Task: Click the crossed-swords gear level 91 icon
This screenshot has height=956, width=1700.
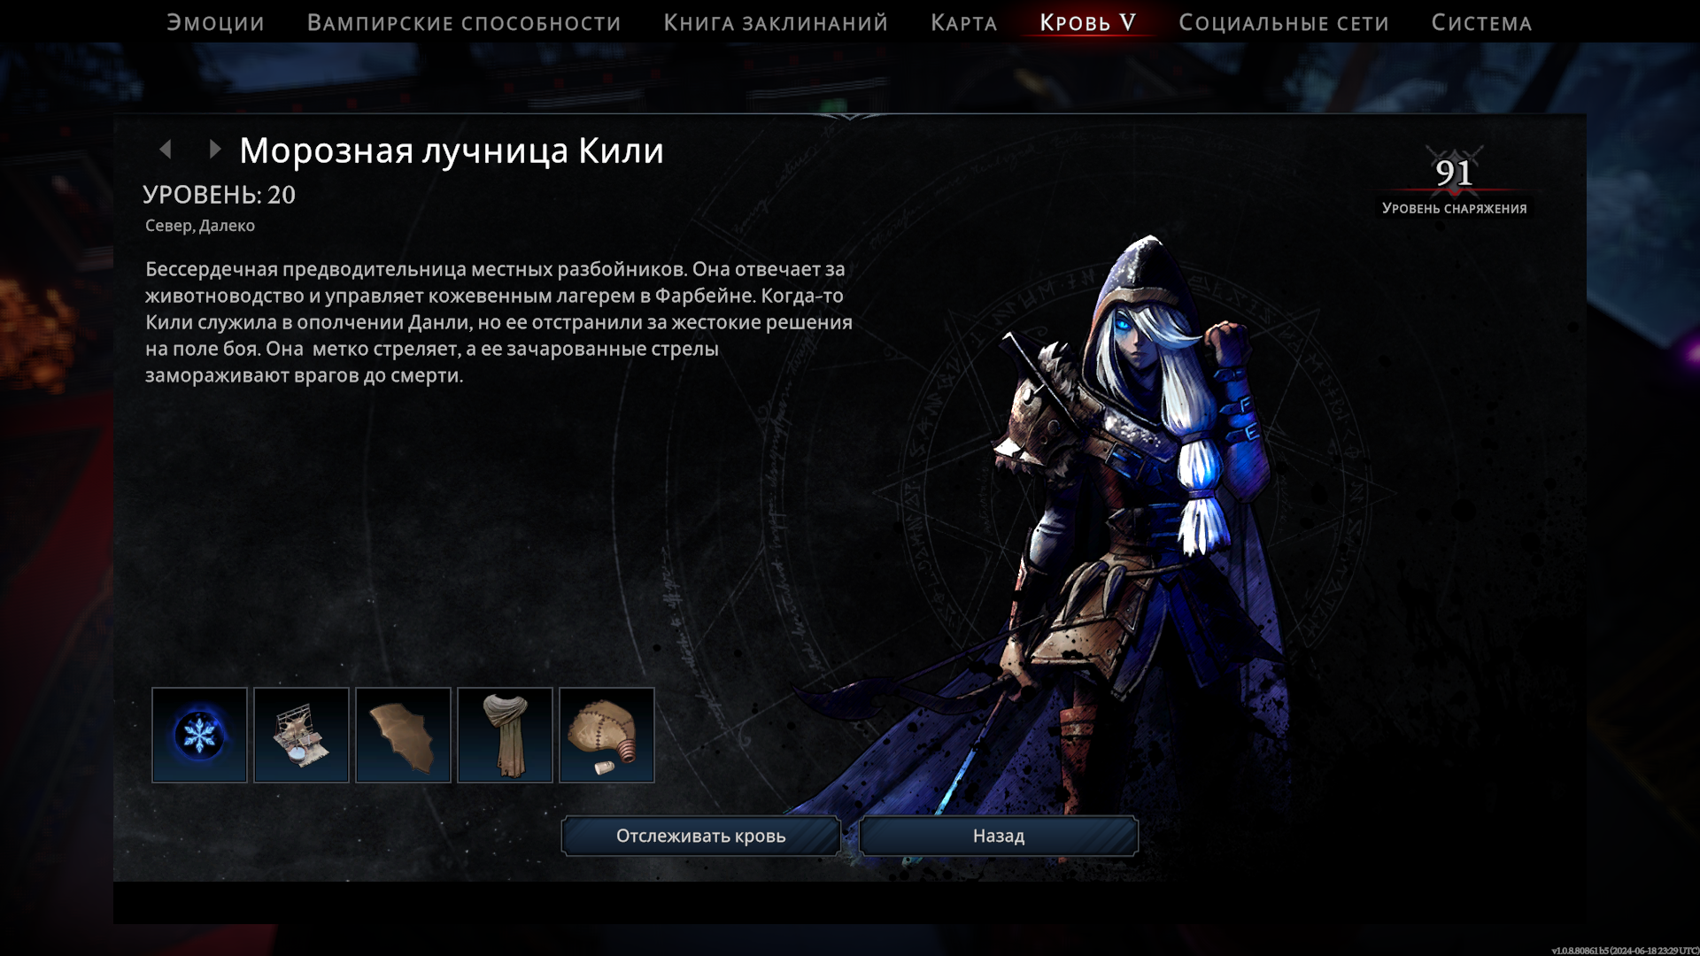Action: pyautogui.click(x=1454, y=173)
